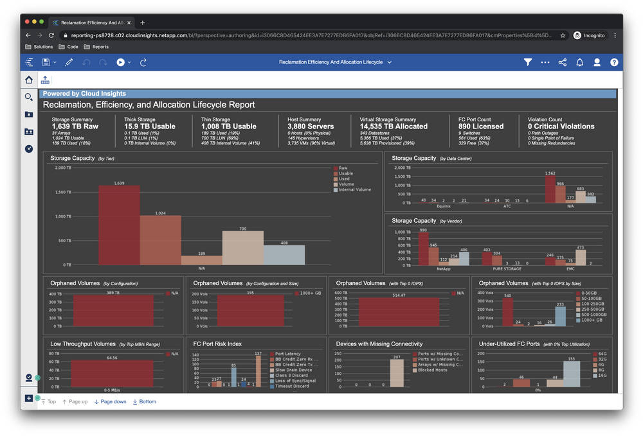Image resolution: width=643 pixels, height=436 pixels.
Task: Save the report using the save icon
Action: 46,62
